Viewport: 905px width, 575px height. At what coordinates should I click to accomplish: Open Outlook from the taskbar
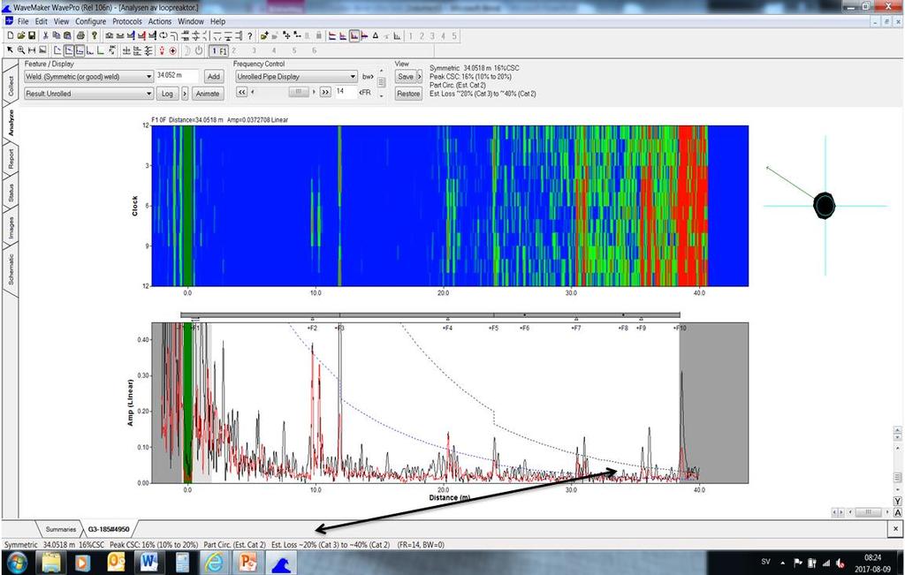coord(116,562)
